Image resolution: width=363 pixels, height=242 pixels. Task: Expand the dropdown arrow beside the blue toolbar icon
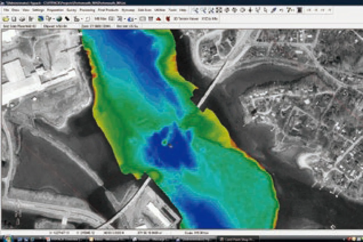134,19
